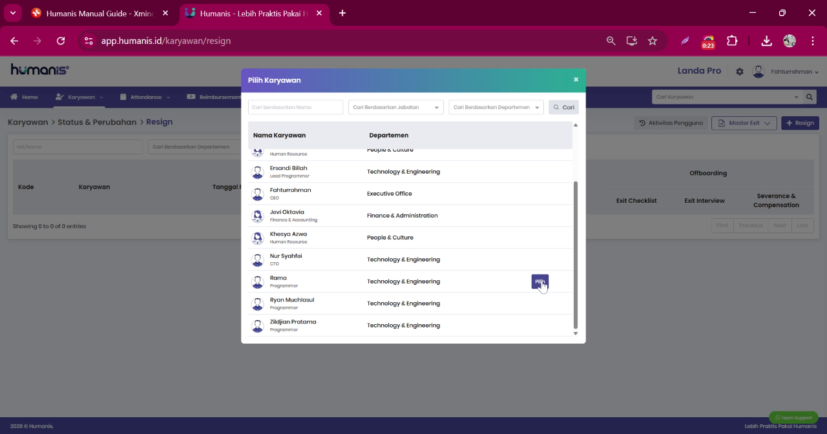This screenshot has width=827, height=434.
Task: Open Cari Berdasarkan Jabatan dropdown
Action: tap(395, 107)
